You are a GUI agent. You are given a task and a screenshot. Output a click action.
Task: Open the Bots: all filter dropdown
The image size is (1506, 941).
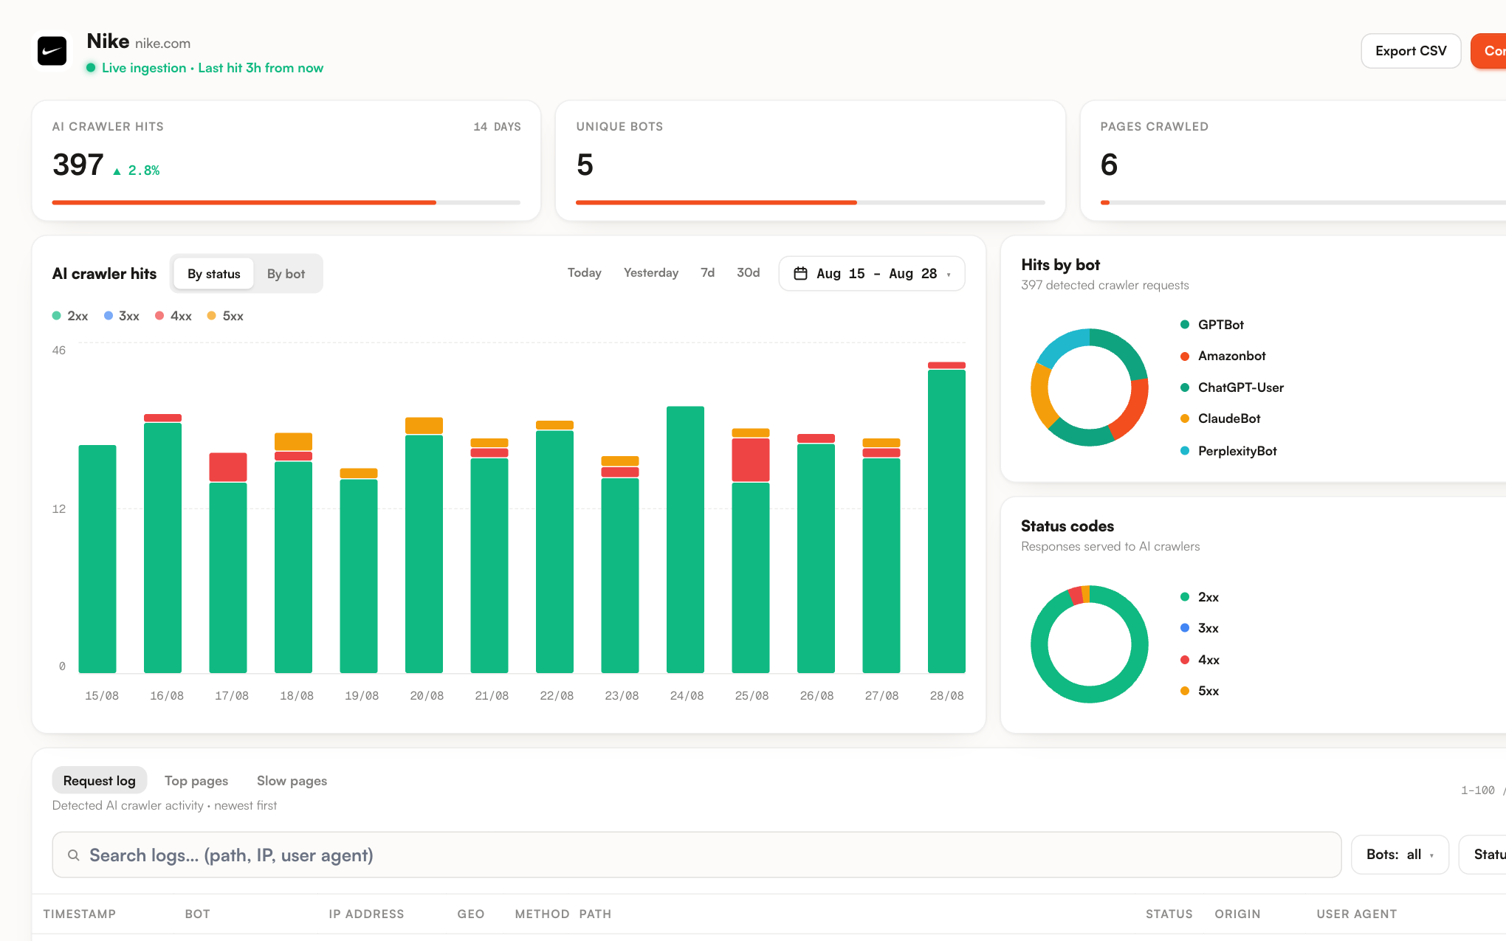coord(1400,855)
